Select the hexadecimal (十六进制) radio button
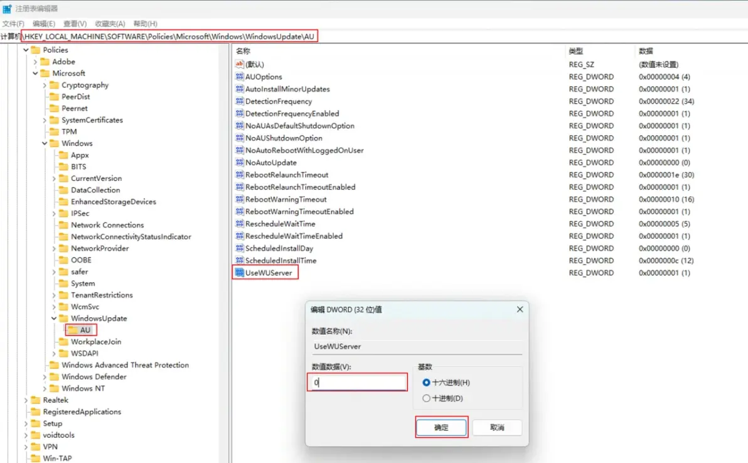This screenshot has width=748, height=463. click(426, 382)
